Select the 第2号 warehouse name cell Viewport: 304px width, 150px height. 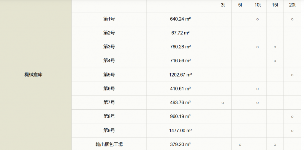tap(109, 33)
